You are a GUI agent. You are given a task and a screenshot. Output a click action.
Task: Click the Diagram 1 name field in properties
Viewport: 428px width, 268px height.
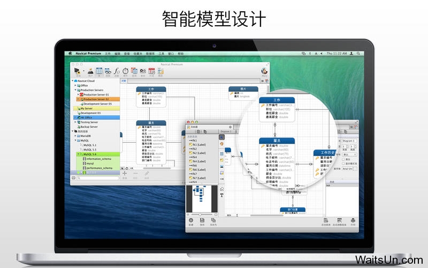point(349,141)
